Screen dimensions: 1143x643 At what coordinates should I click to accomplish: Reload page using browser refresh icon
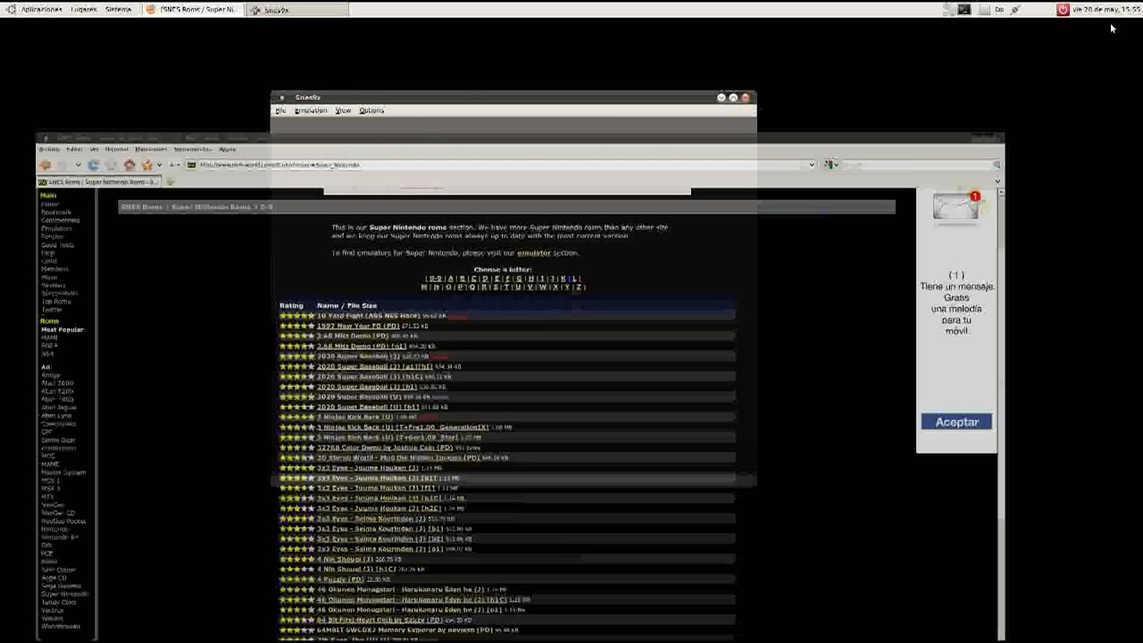[x=93, y=164]
